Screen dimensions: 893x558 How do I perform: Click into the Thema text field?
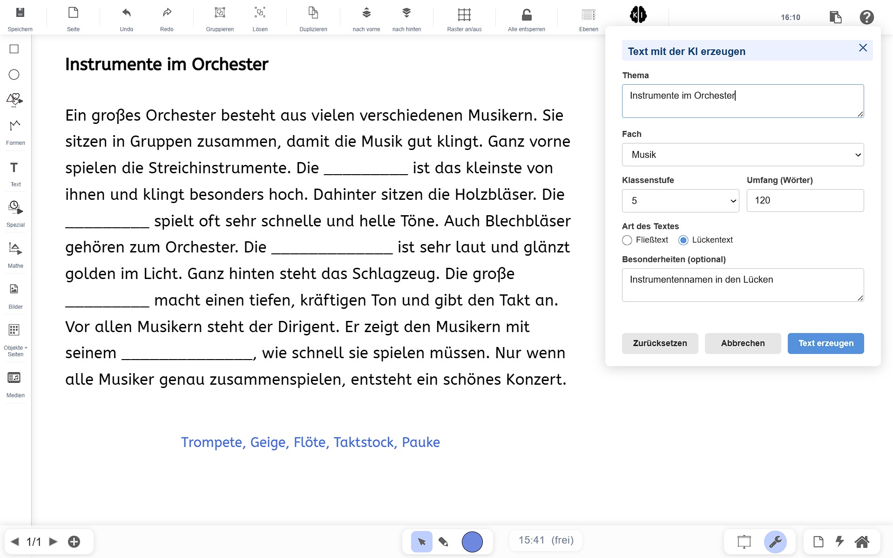743,101
